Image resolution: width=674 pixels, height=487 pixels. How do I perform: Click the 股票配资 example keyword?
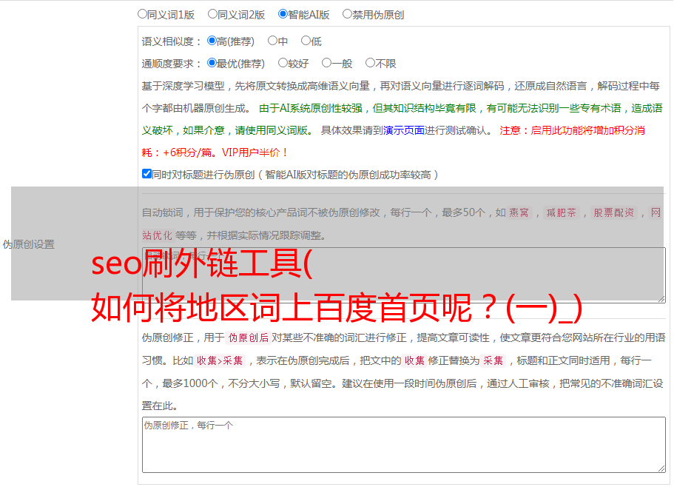pos(614,212)
